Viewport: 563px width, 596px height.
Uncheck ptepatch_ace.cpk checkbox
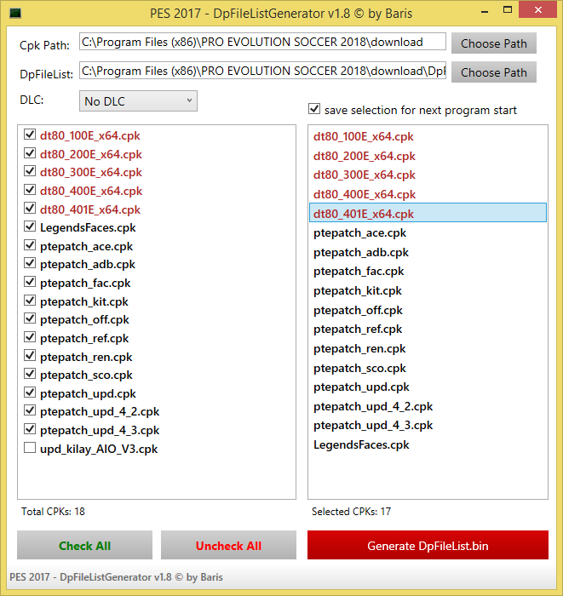[x=30, y=245]
